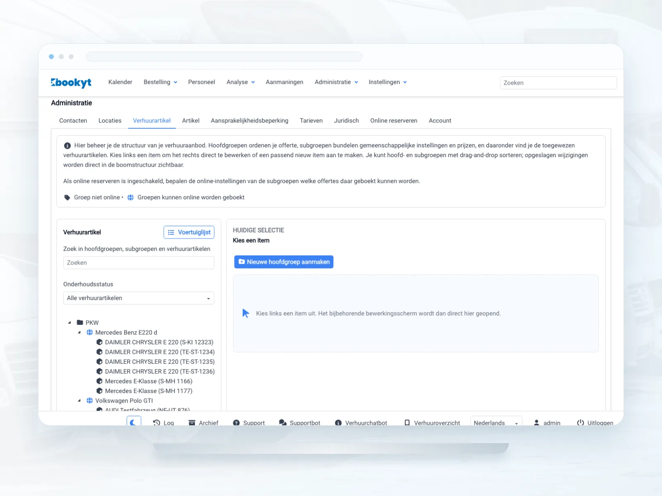Switch to the Tarieven tab
The width and height of the screenshot is (662, 496).
[x=311, y=121]
